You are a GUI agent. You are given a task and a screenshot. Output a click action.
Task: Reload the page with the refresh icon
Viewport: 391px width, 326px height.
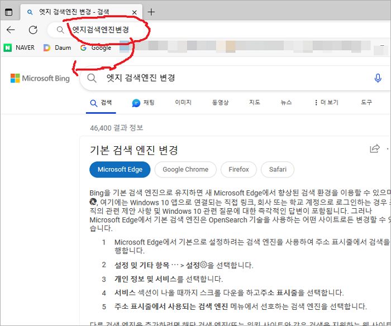[x=33, y=30]
